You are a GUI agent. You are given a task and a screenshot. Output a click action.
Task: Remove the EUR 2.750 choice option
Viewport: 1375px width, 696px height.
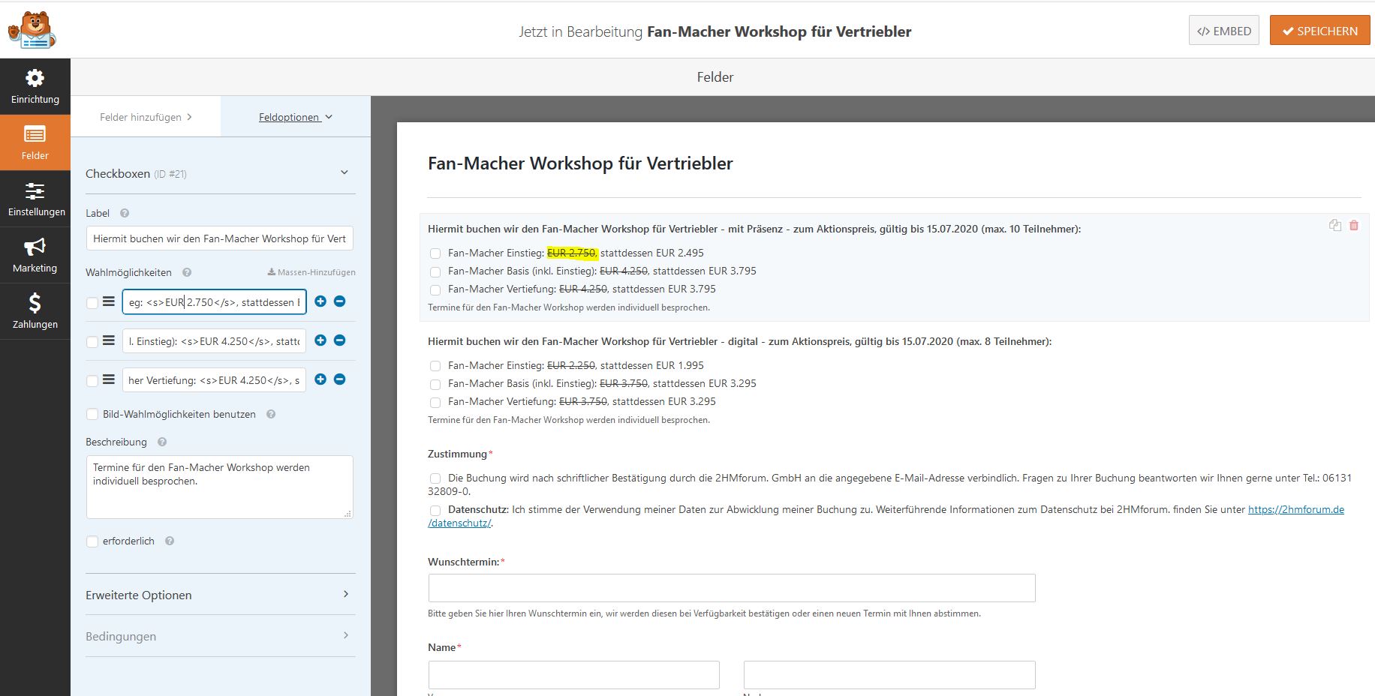click(x=340, y=301)
